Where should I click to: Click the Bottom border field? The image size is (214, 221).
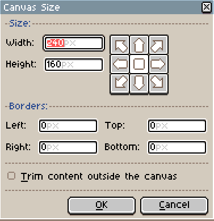click(177, 147)
